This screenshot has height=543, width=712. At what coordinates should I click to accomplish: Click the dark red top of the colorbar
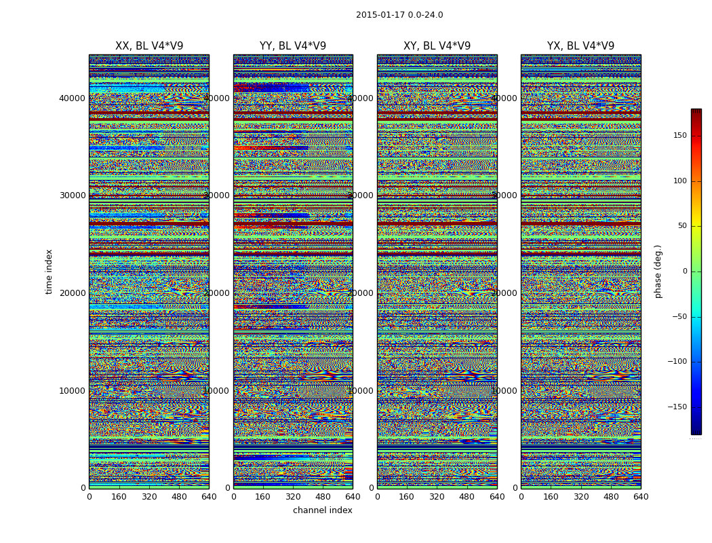696,113
